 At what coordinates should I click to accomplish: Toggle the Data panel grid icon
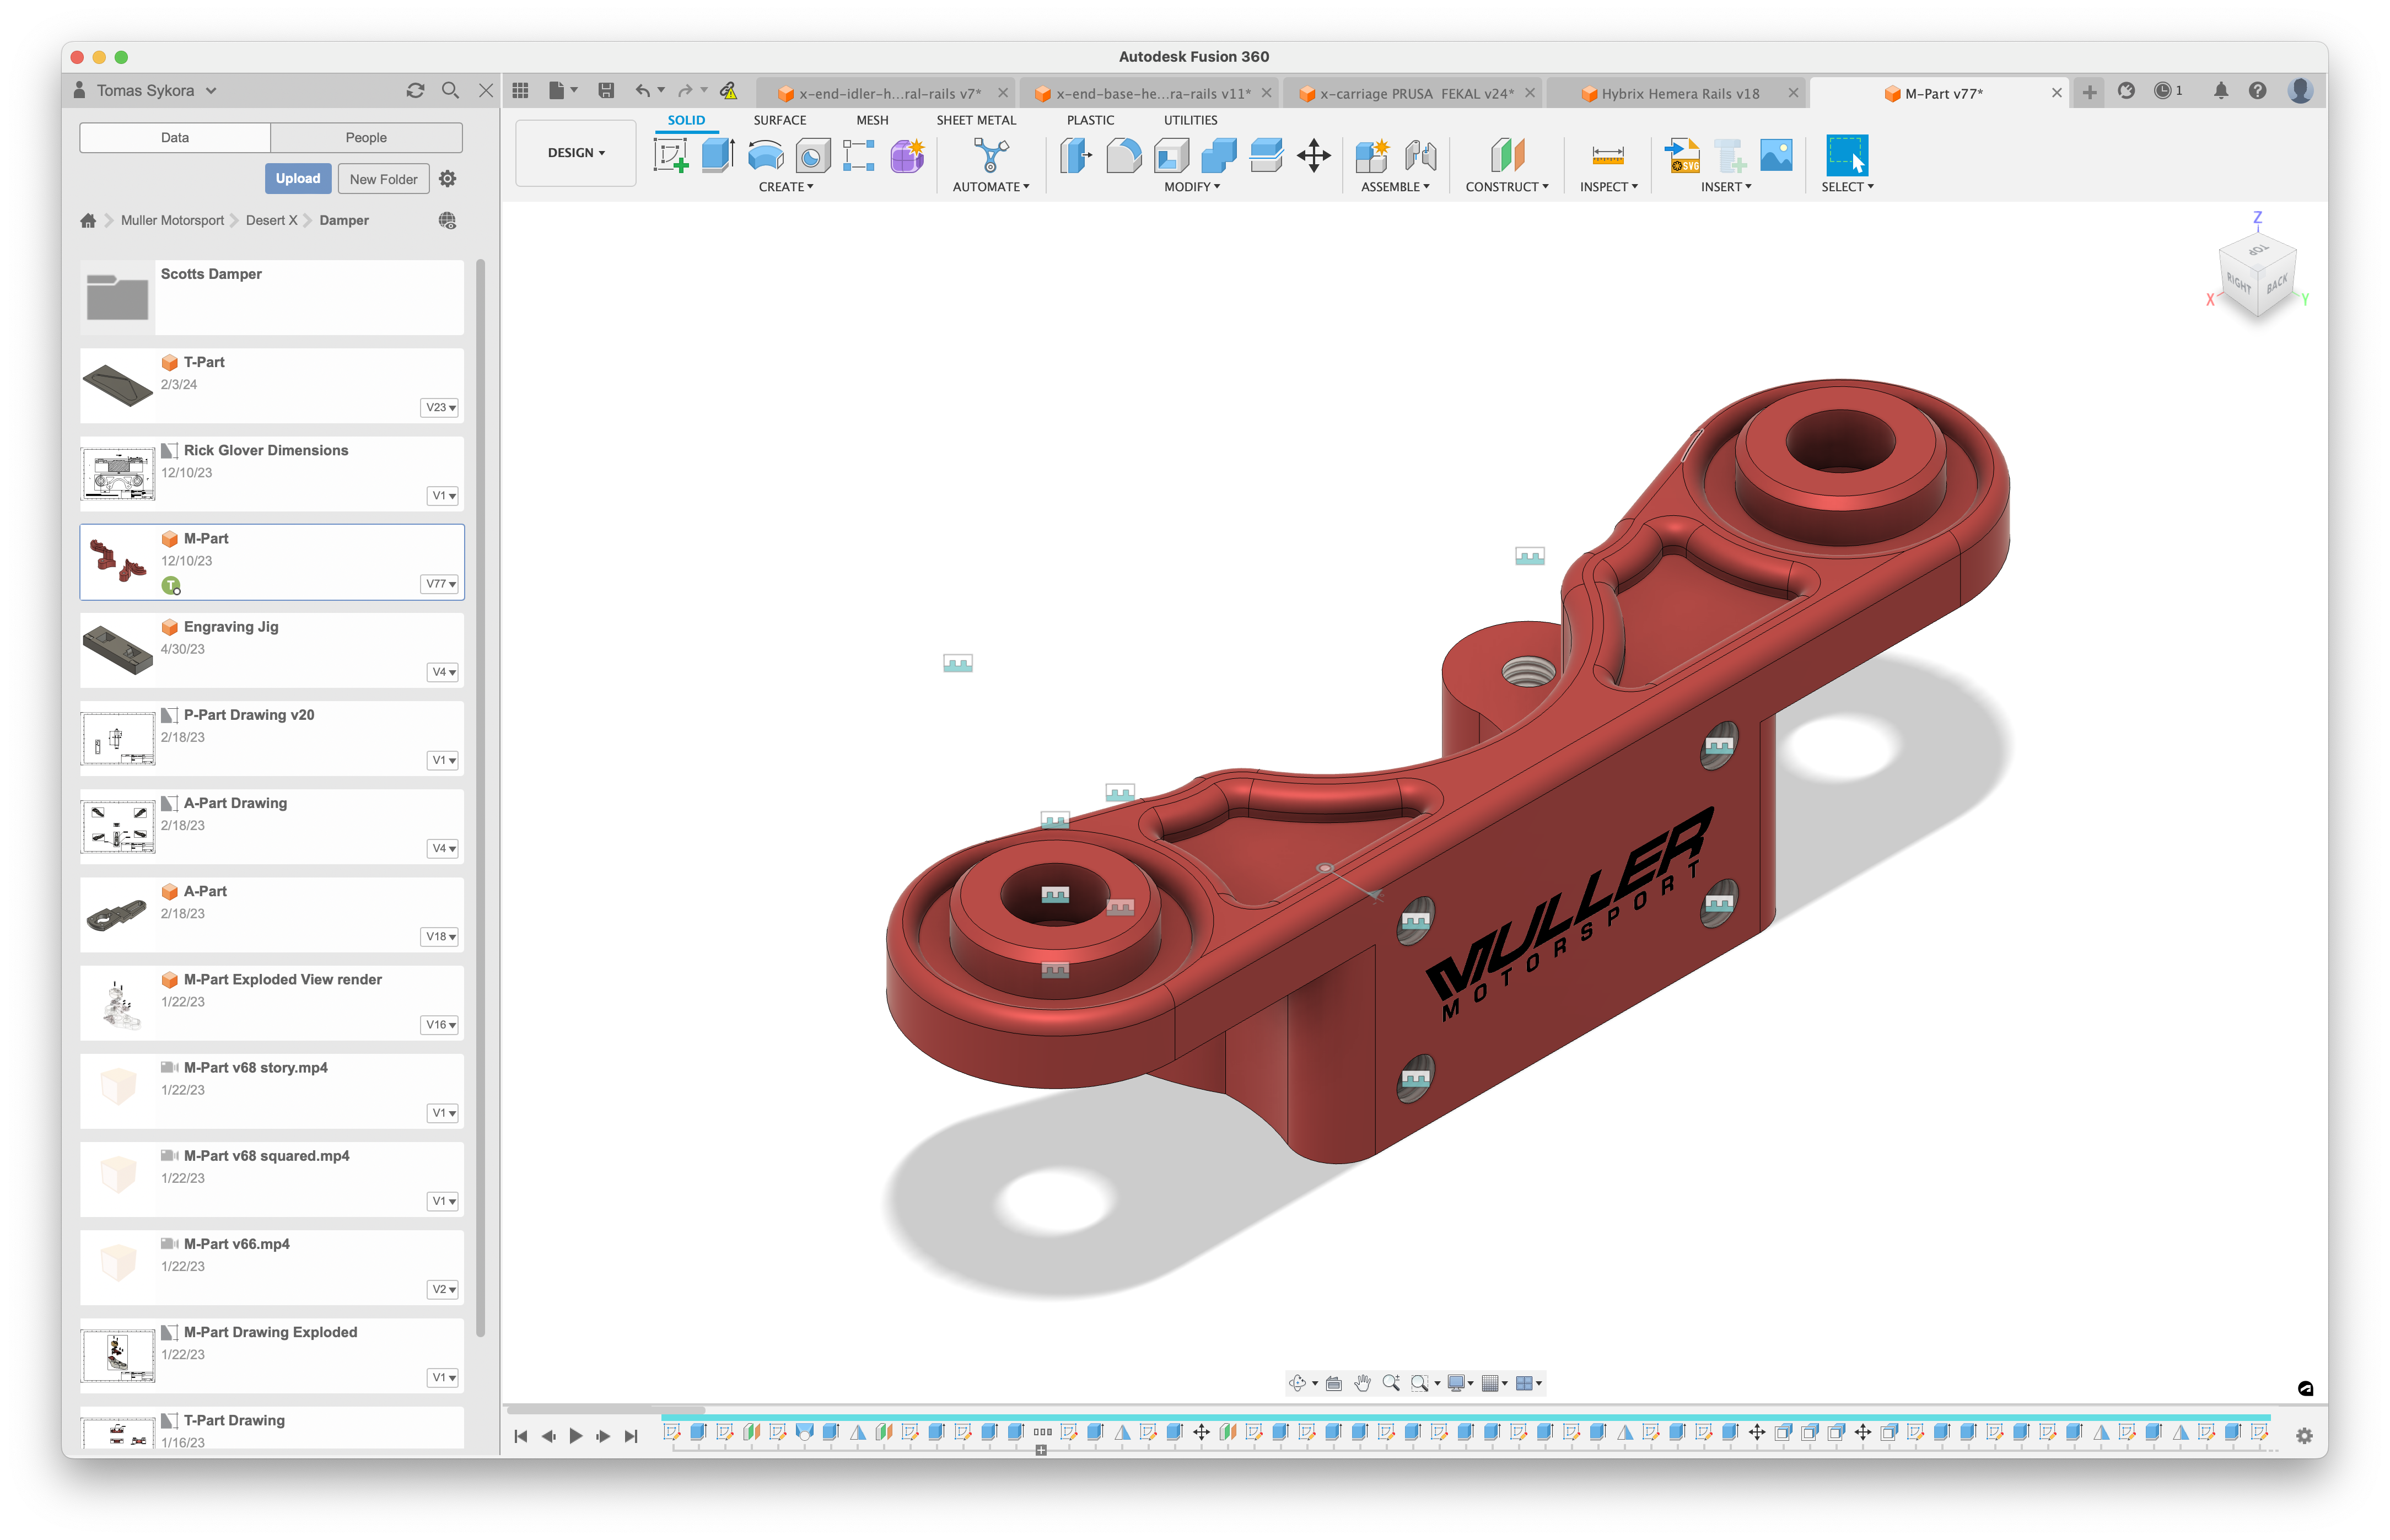point(520,91)
